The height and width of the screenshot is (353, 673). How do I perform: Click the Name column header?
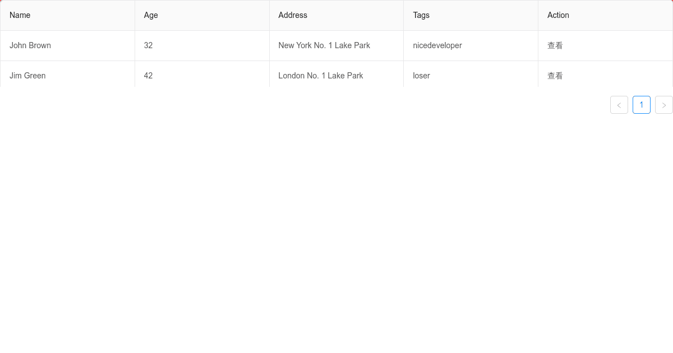[x=20, y=15]
